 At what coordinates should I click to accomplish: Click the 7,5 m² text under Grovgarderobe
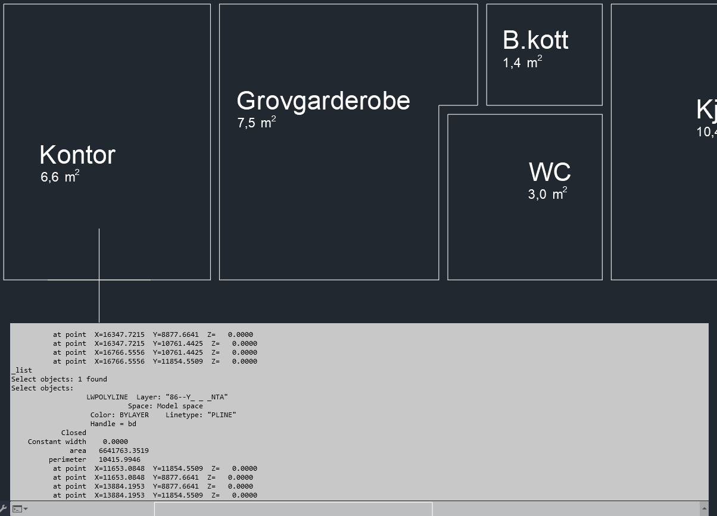pyautogui.click(x=255, y=123)
